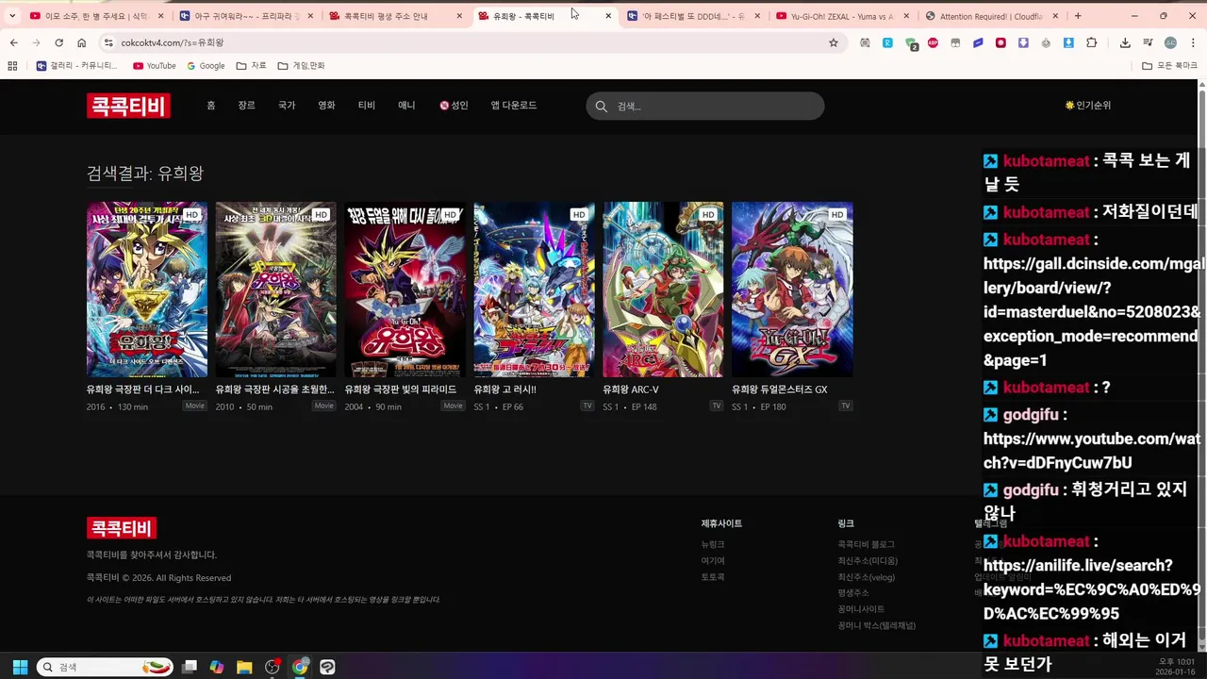Open the 홈 menu item
This screenshot has height=679, width=1207.
pyautogui.click(x=211, y=106)
